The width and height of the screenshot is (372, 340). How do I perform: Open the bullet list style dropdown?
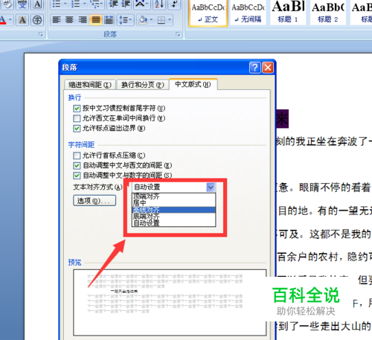coord(65,4)
